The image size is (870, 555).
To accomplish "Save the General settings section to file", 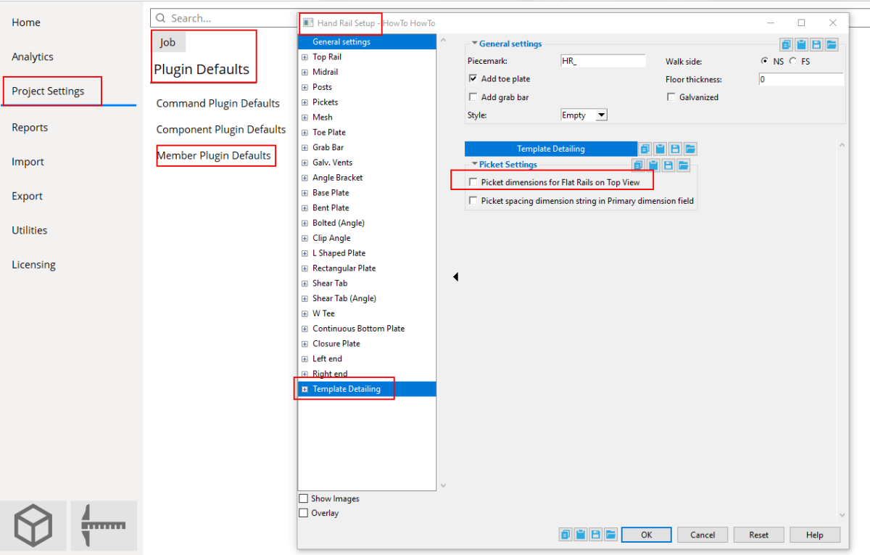I will 816,44.
